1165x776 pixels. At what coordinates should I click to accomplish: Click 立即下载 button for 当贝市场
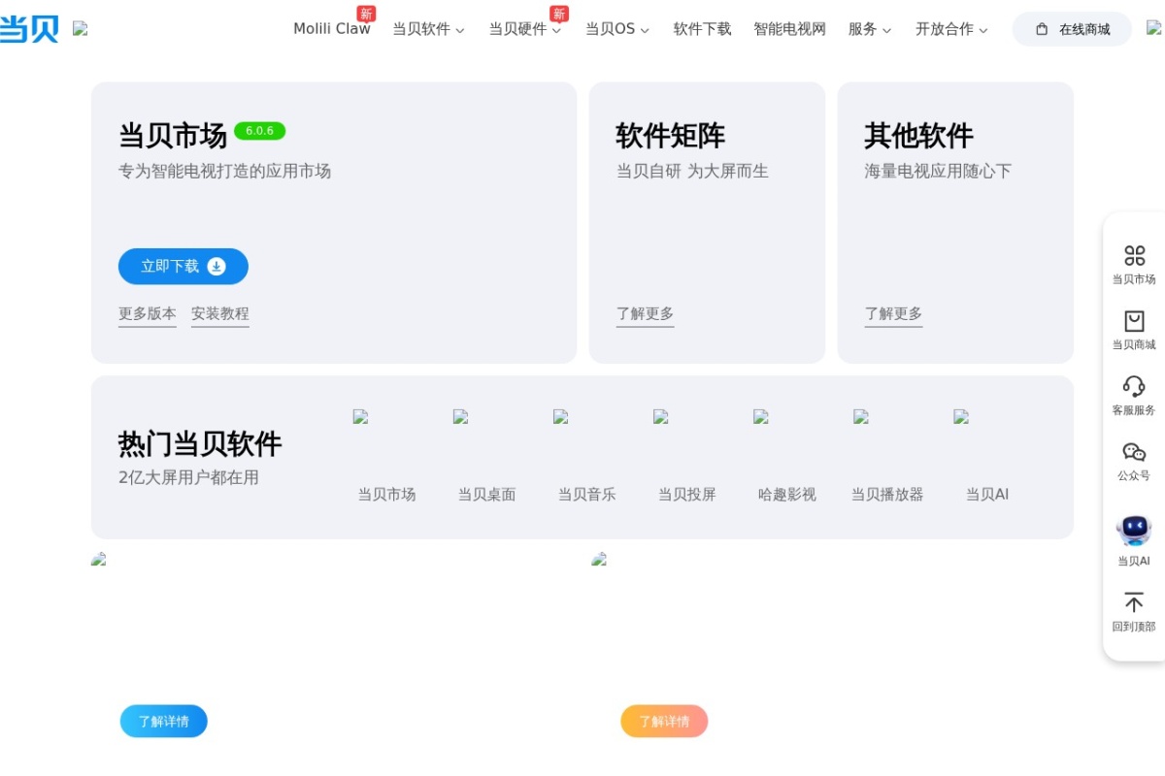[183, 266]
